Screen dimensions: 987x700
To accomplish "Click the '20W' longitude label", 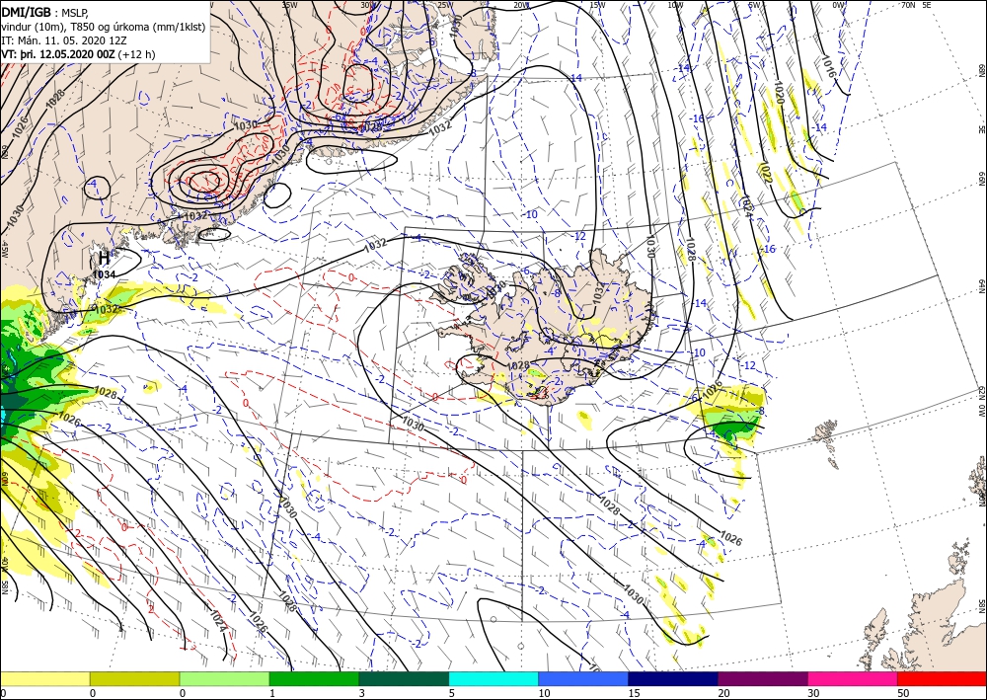I will (520, 5).
